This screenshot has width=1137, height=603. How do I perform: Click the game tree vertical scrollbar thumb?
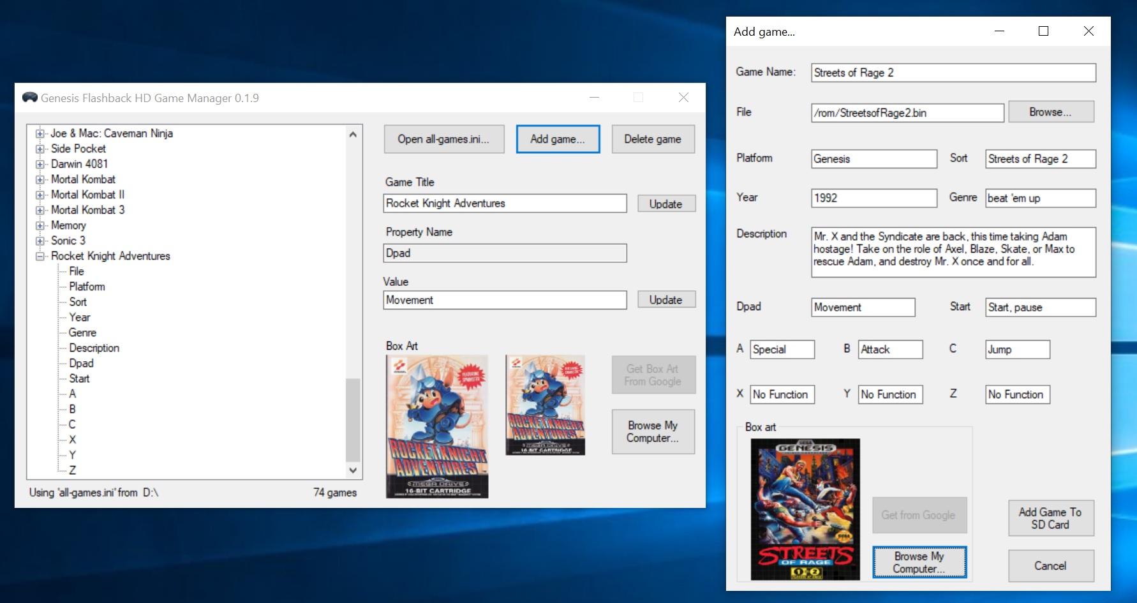tap(353, 420)
